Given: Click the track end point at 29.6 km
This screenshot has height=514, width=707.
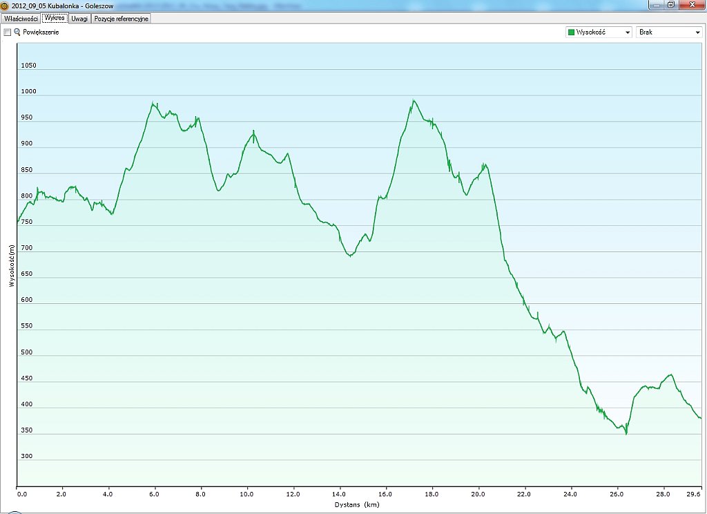Looking at the screenshot, I should [701, 419].
